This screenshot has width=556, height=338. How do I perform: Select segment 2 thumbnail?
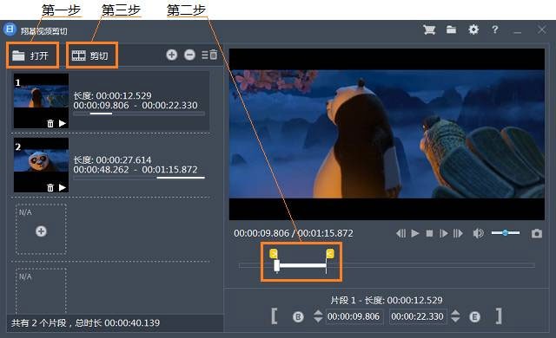coord(41,166)
